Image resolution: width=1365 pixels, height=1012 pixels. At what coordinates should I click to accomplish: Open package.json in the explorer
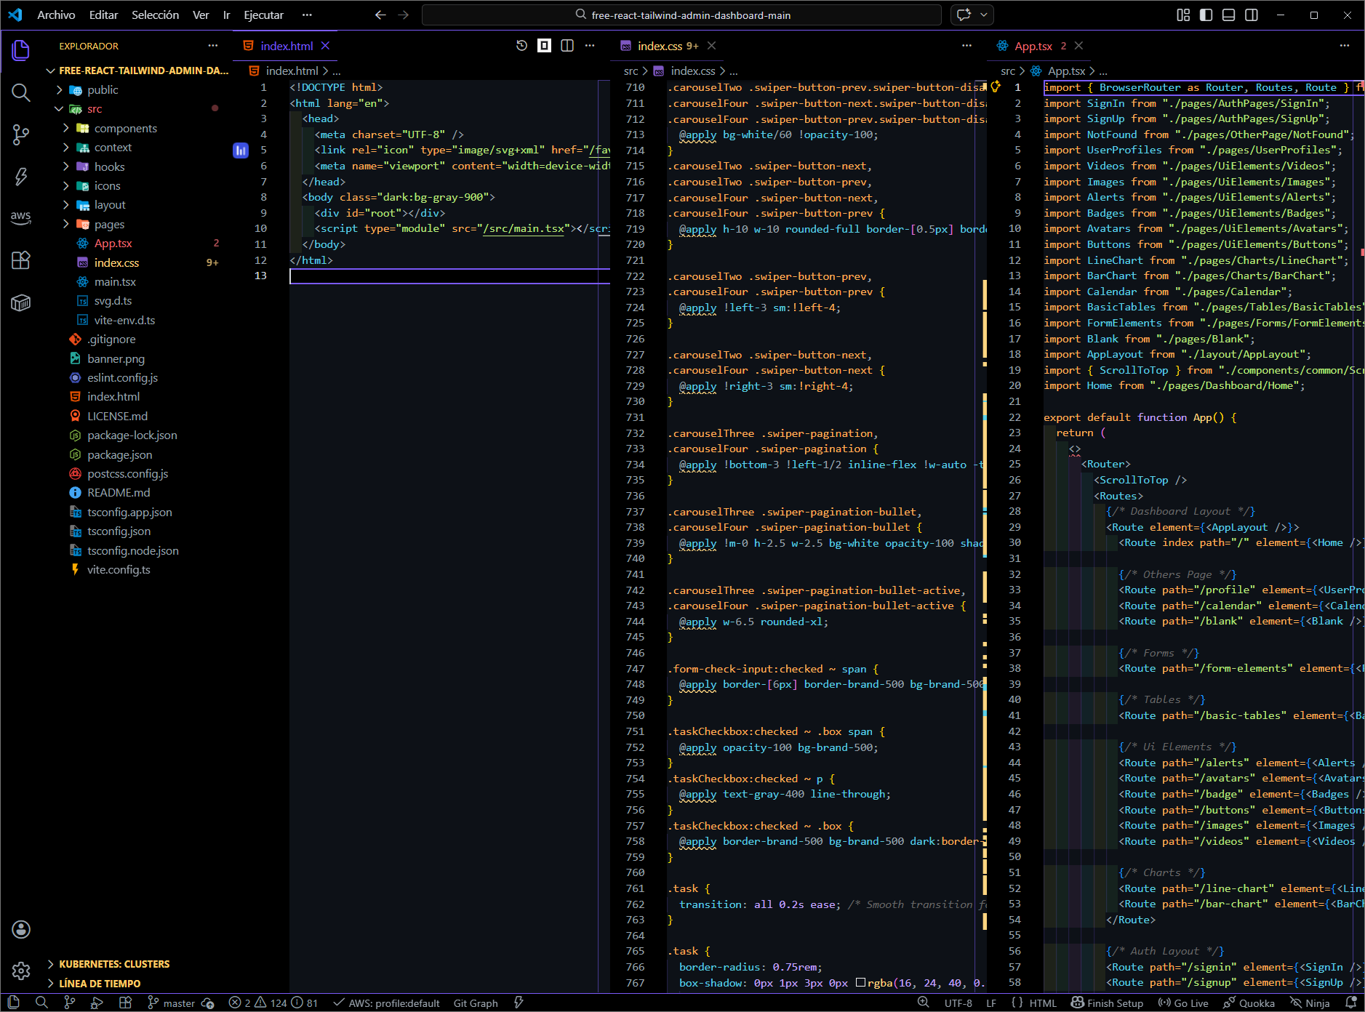[x=119, y=454]
